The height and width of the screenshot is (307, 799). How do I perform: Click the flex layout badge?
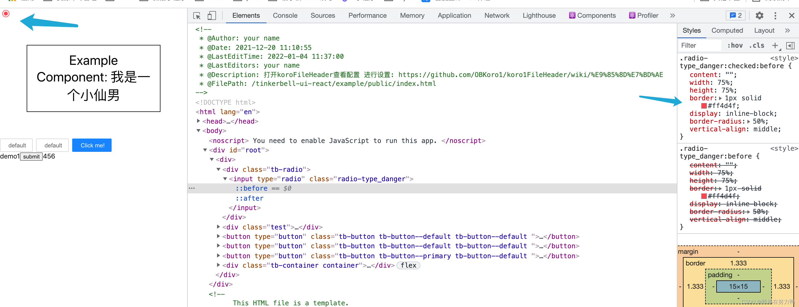coord(408,265)
